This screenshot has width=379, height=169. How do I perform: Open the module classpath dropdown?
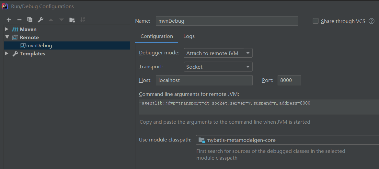(287, 140)
